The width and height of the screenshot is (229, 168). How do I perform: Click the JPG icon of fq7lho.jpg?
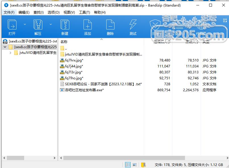(x=62, y=78)
